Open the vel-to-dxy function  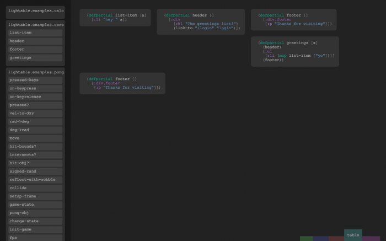pyautogui.click(x=35, y=114)
